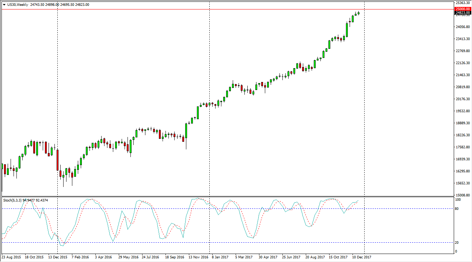Click the 80 level label in stochastic panel

(457, 209)
